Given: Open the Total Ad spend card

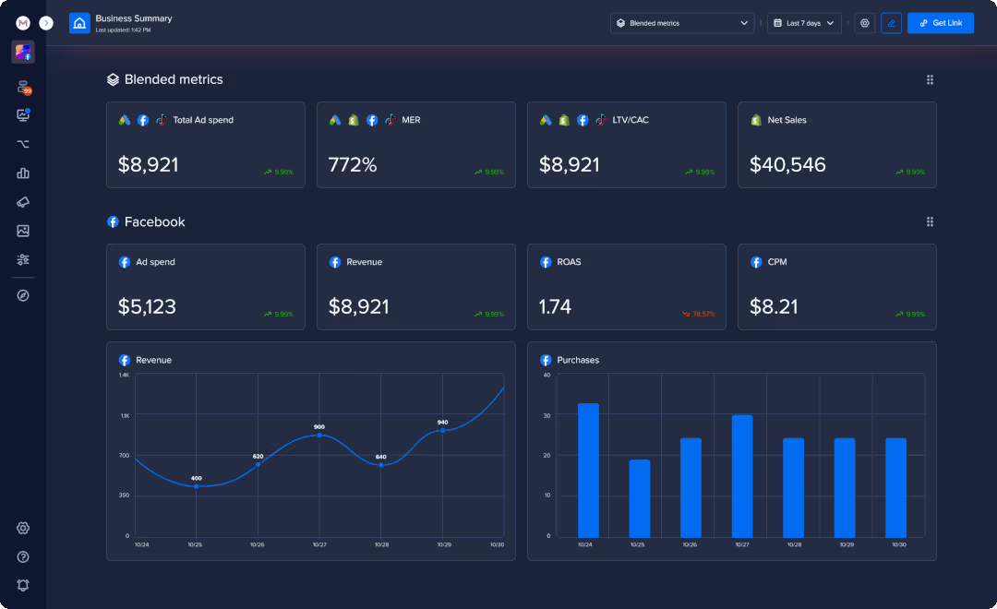Looking at the screenshot, I should coord(205,145).
